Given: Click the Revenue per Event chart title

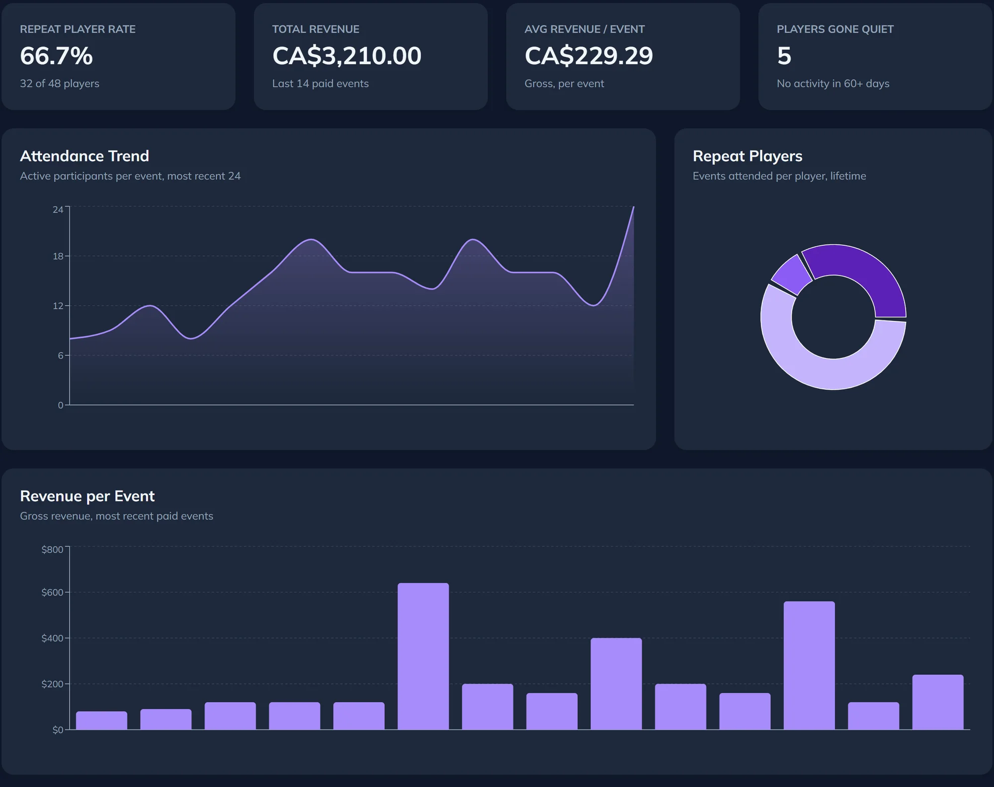Looking at the screenshot, I should tap(87, 496).
